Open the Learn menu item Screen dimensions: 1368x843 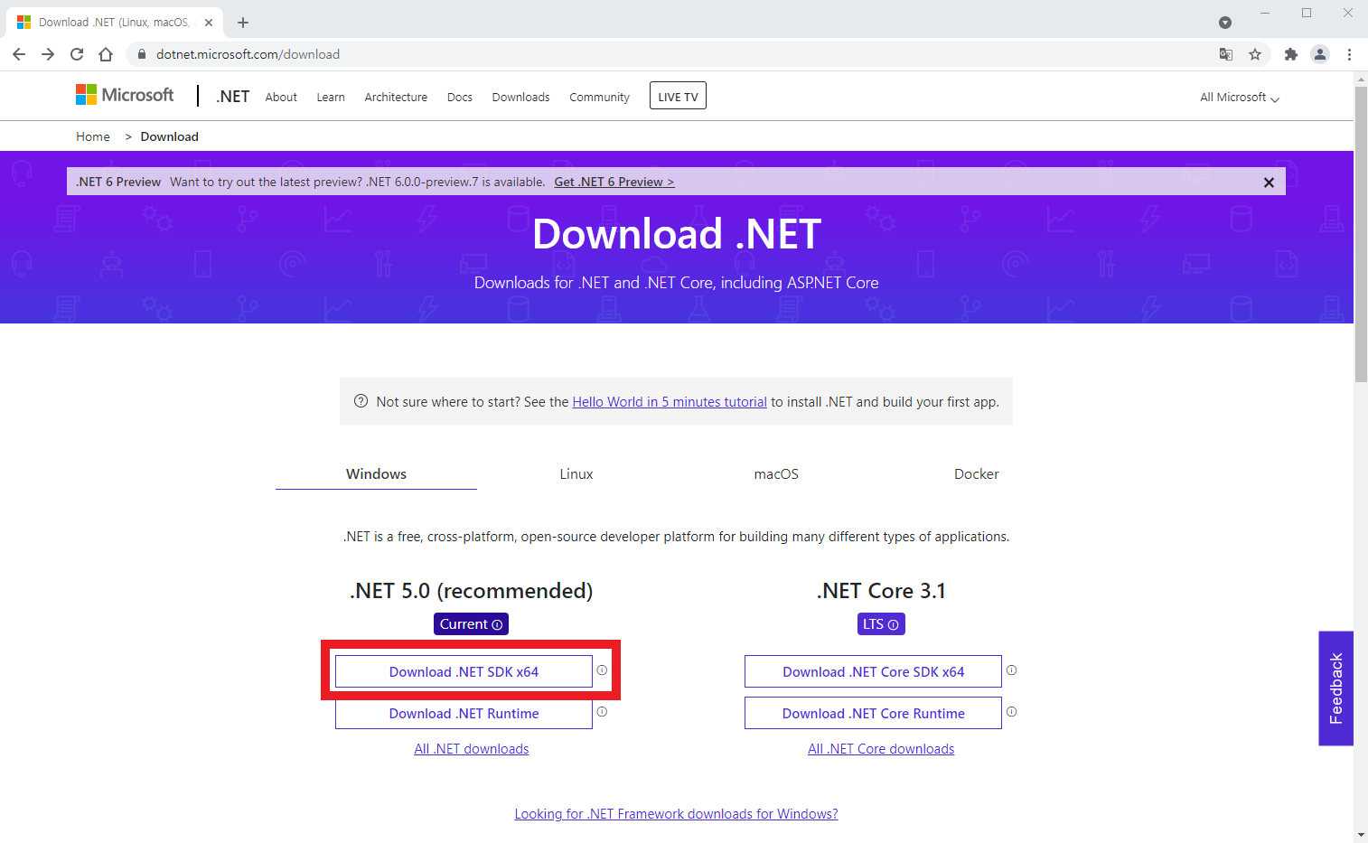tap(331, 98)
